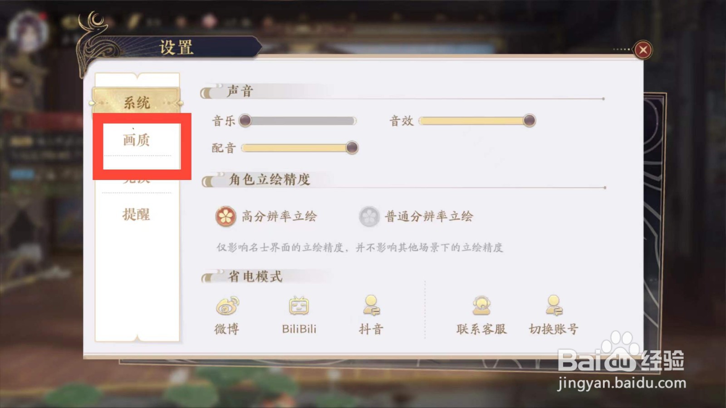Click the middle of the 音乐 volume track
This screenshot has width=726, height=408.
coord(301,121)
